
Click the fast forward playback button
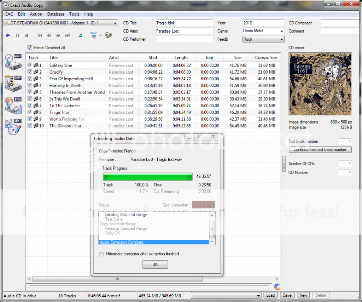pyautogui.click(x=58, y=35)
